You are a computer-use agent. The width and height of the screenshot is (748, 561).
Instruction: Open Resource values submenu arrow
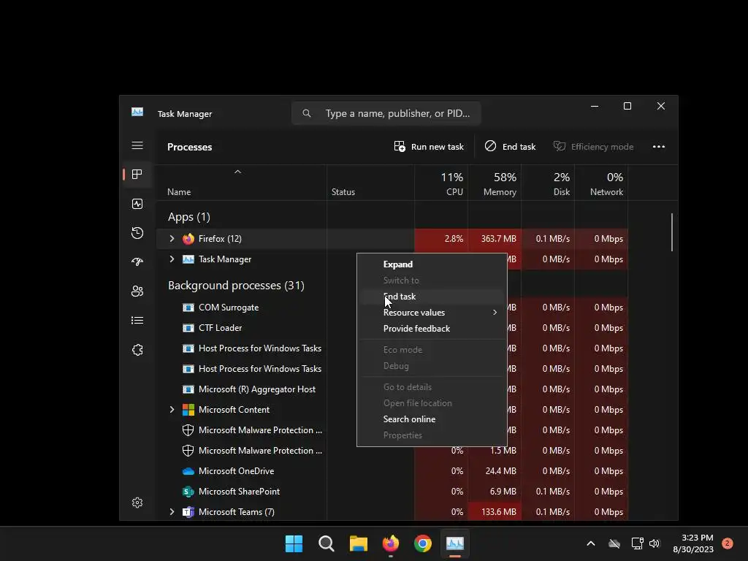coord(495,313)
